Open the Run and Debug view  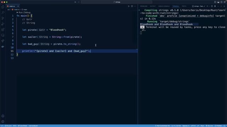click(3, 24)
